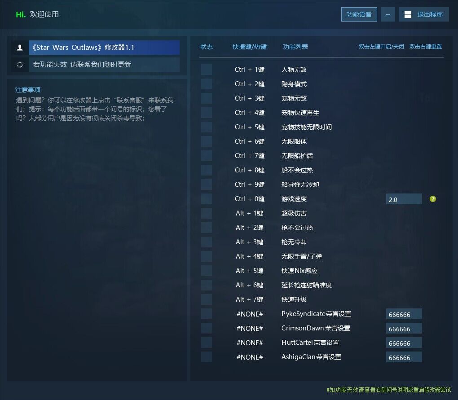Enable the 无限船体 checkbox

click(x=207, y=141)
